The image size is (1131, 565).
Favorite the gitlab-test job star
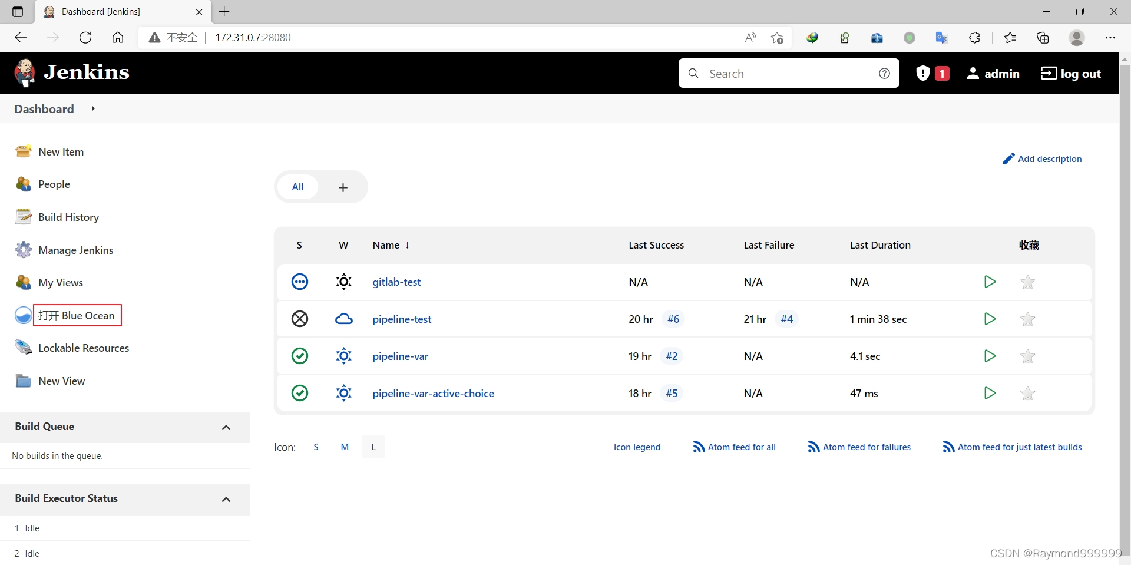coord(1027,282)
